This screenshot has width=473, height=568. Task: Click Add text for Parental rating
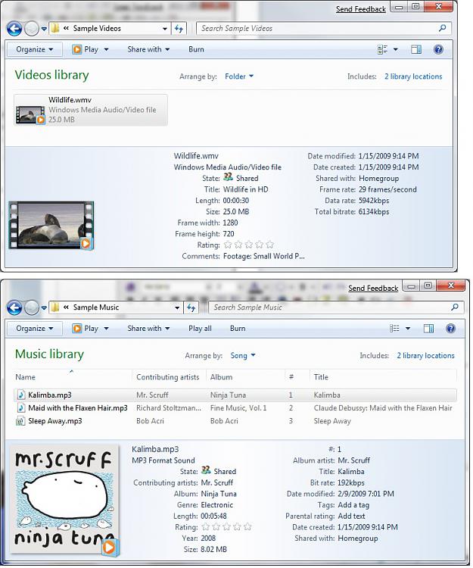(351, 516)
